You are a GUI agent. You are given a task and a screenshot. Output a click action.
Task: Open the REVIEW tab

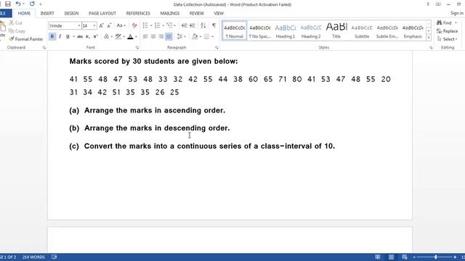197,13
